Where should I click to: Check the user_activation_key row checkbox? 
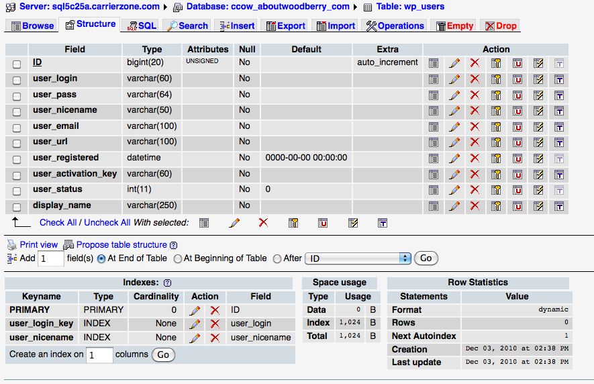17,175
